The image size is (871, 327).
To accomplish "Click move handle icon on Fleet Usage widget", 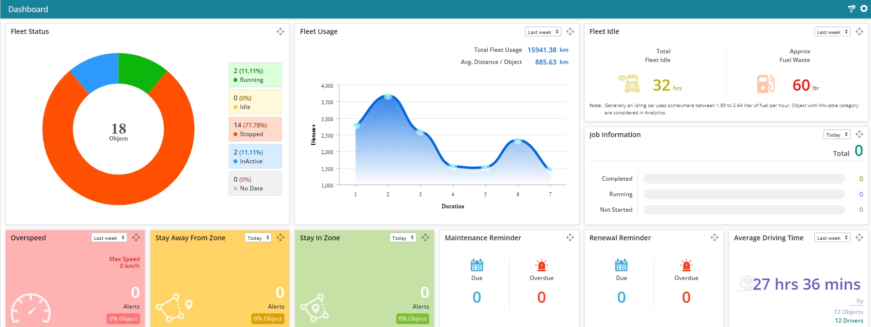I will click(x=570, y=31).
